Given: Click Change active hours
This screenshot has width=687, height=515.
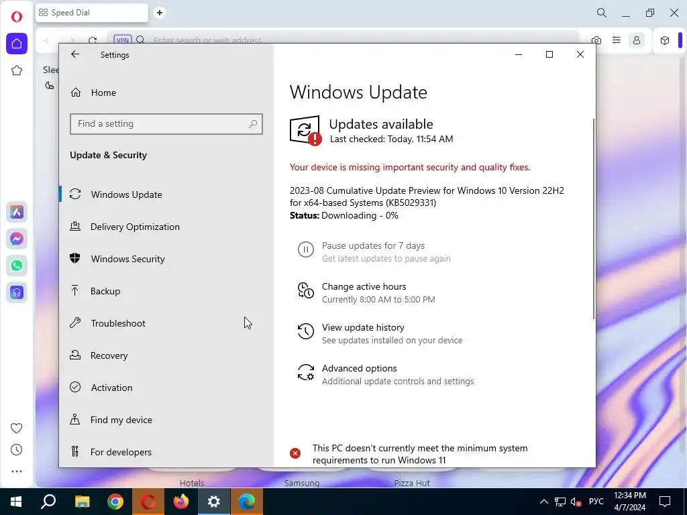Looking at the screenshot, I should pyautogui.click(x=364, y=286).
